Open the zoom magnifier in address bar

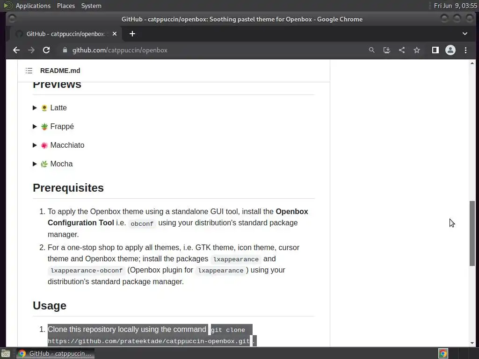(371, 50)
